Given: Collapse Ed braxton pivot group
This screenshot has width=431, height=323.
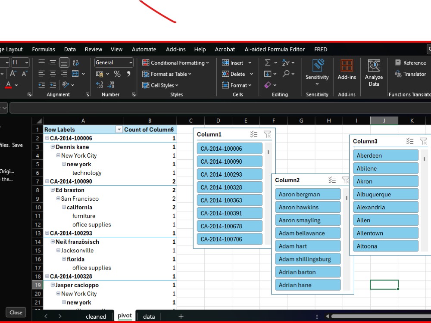Looking at the screenshot, I should (x=53, y=190).
